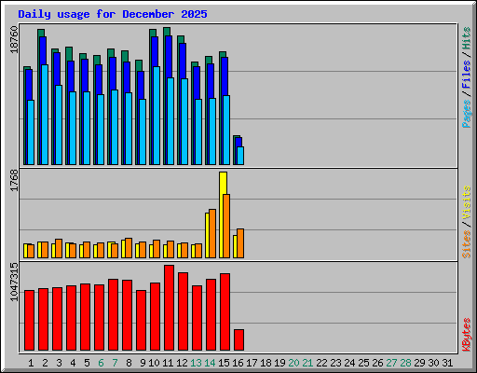
Task: Click the red KBytes bar for day 11
Action: click(169, 308)
